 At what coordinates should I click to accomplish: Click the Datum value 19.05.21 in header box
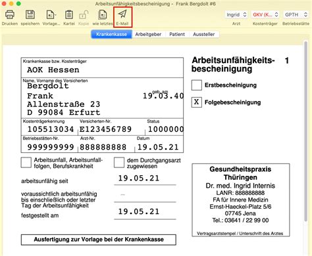[x=158, y=147]
